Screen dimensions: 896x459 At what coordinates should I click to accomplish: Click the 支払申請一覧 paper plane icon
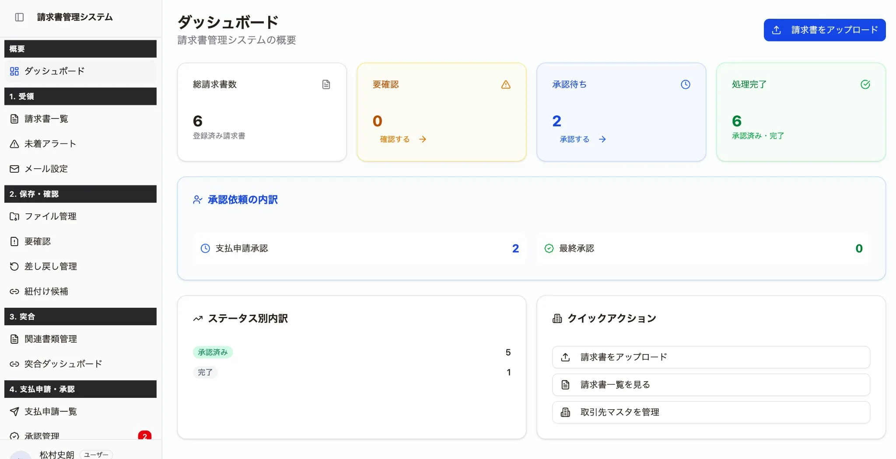point(14,411)
